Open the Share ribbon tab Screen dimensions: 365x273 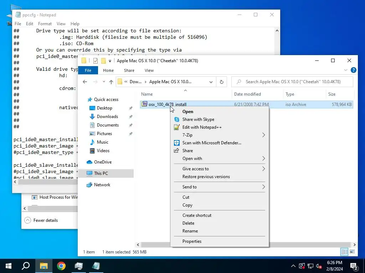tap(129, 70)
